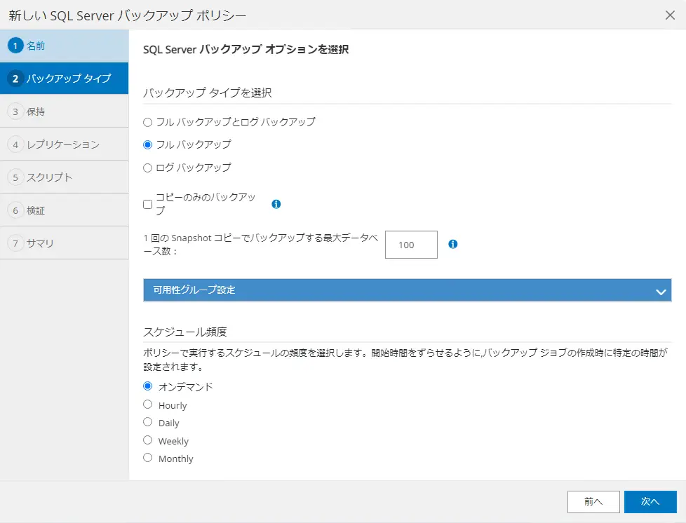Viewport: 686px width, 523px height.
Task: Click the 次へ button
Action: coord(650,501)
